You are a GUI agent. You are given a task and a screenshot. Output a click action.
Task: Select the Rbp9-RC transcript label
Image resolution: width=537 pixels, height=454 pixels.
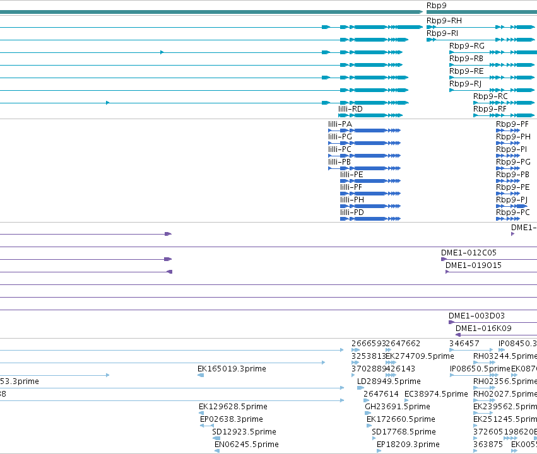[490, 96]
